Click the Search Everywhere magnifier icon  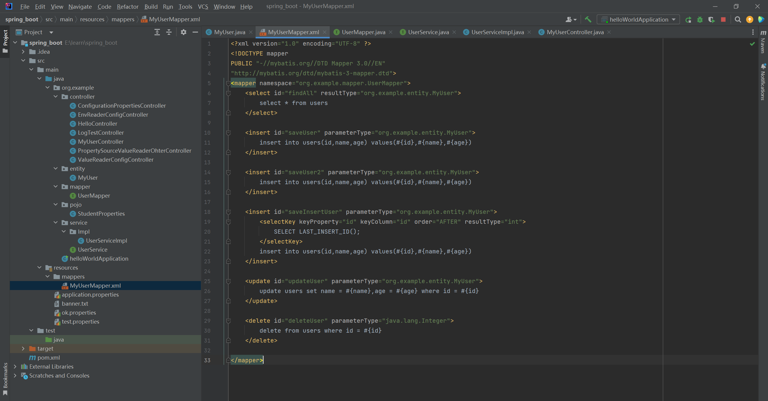click(738, 19)
